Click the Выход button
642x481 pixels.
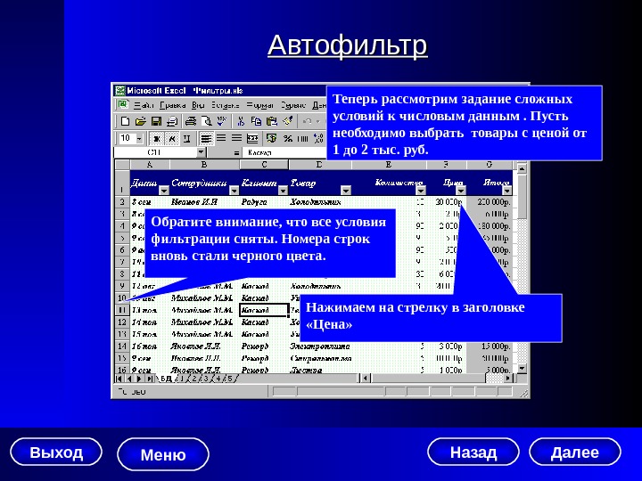(56, 452)
